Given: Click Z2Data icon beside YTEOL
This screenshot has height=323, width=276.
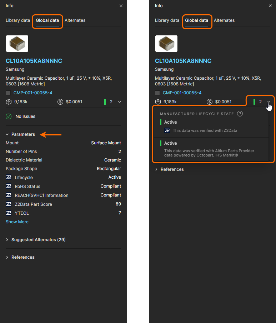Looking at the screenshot, I should pos(9,213).
